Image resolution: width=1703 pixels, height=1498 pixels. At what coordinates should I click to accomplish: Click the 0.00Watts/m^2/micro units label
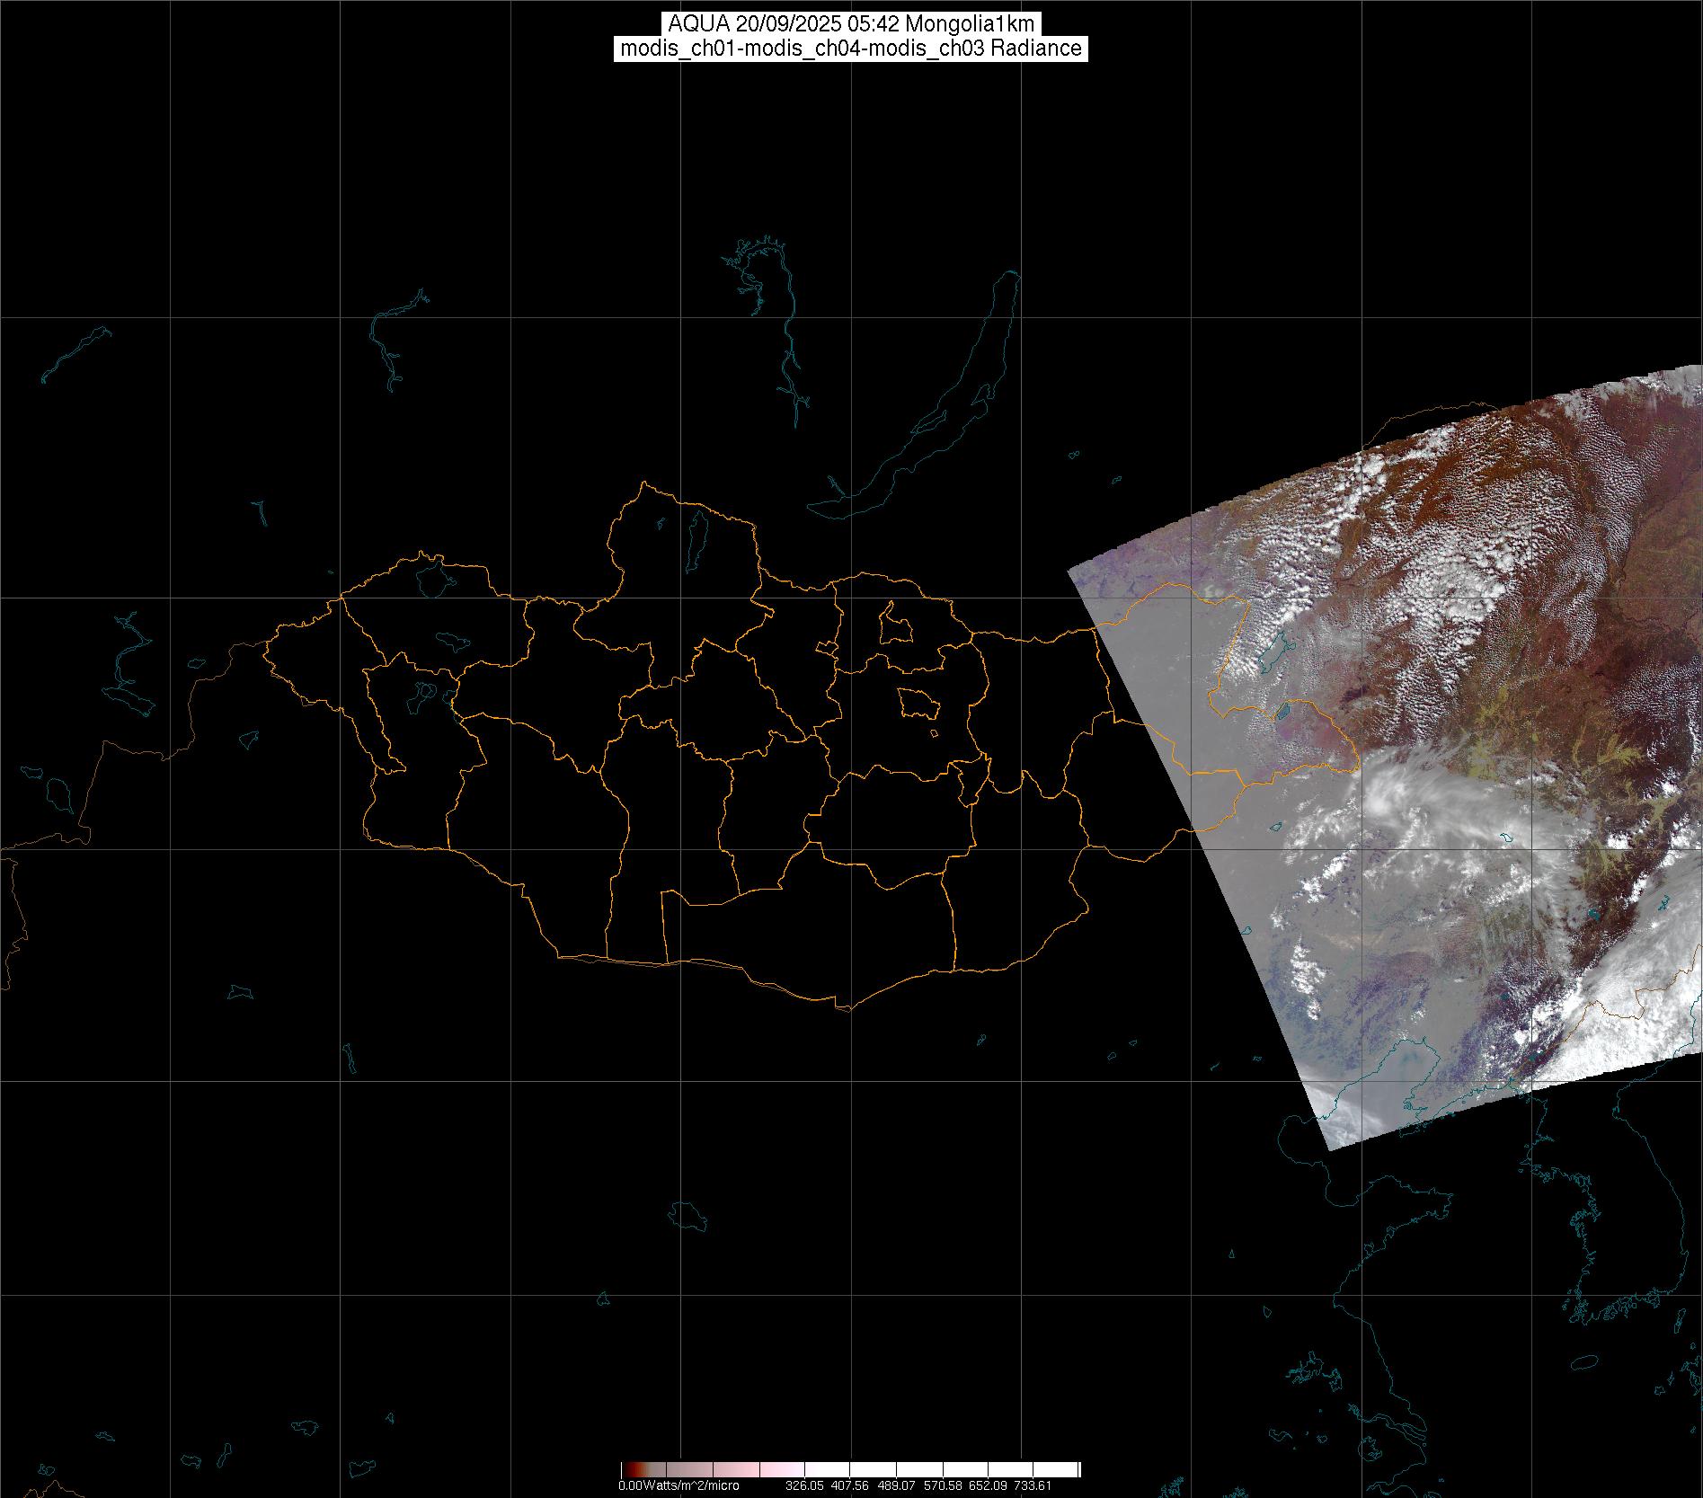(679, 1485)
